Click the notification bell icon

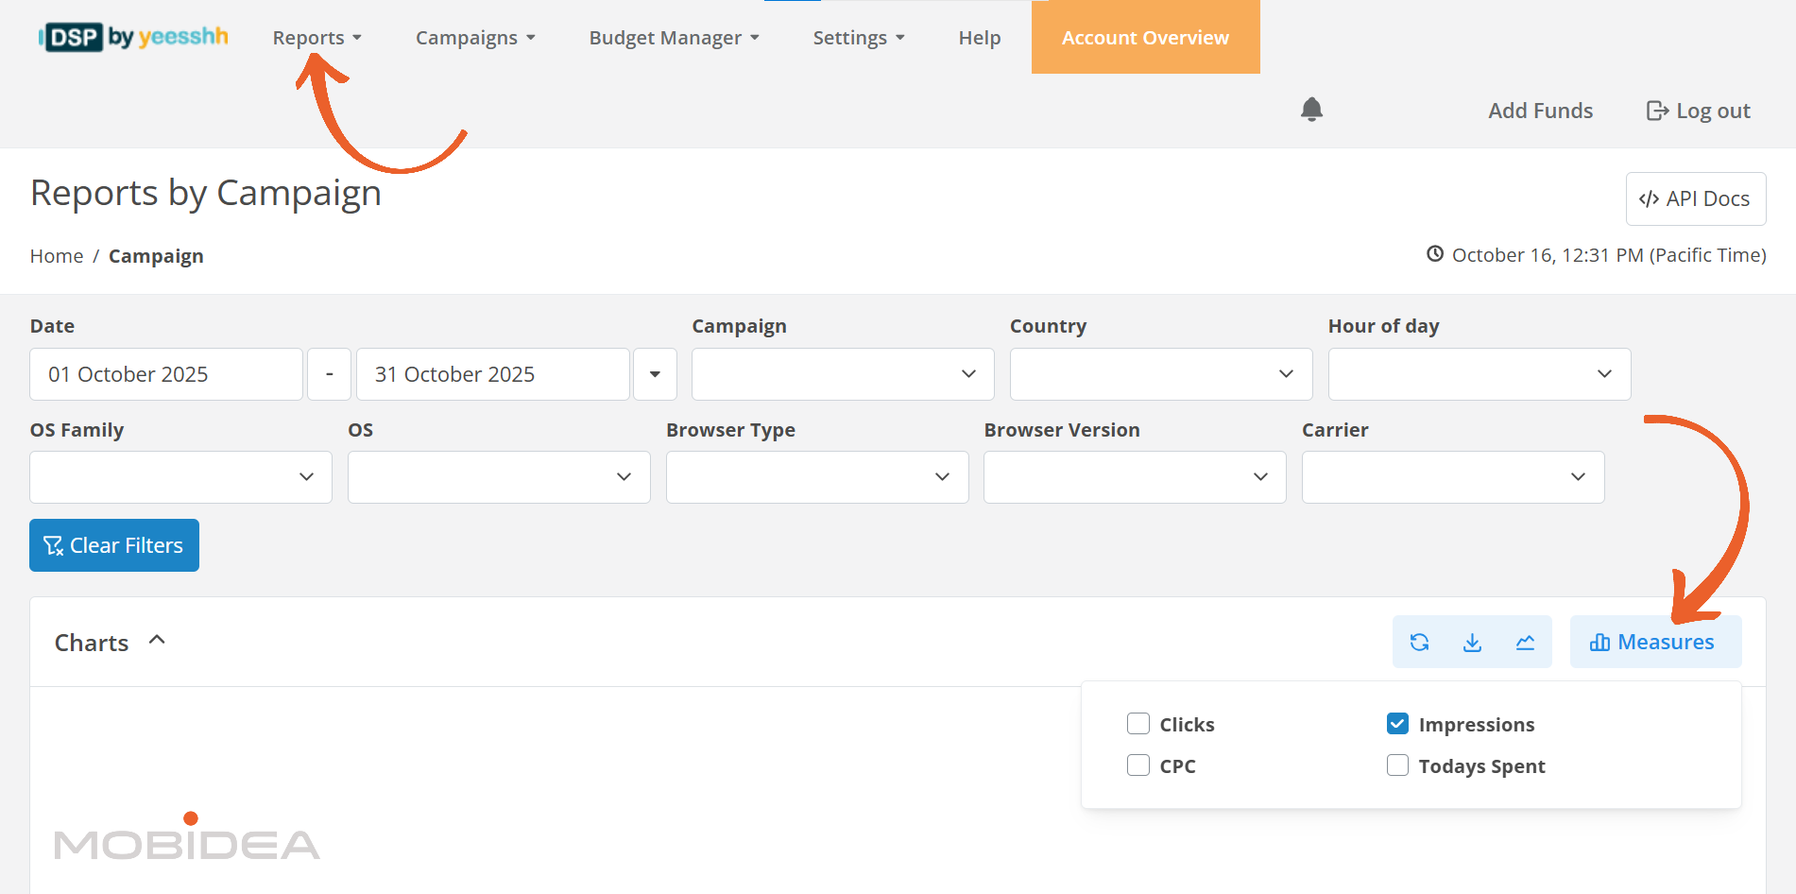1311,110
